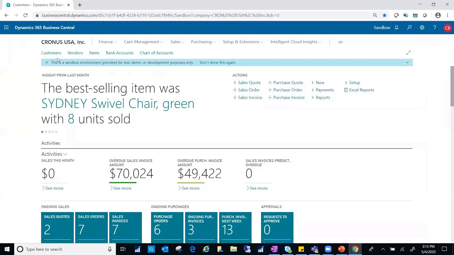Viewport: 454px width, 255px height.
Task: Click Don't show this again
Action: (218, 62)
